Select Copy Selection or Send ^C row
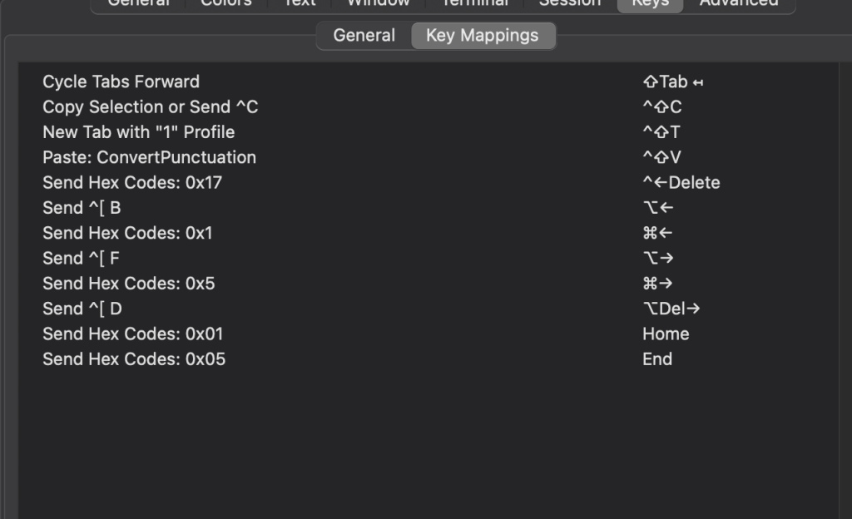 428,107
